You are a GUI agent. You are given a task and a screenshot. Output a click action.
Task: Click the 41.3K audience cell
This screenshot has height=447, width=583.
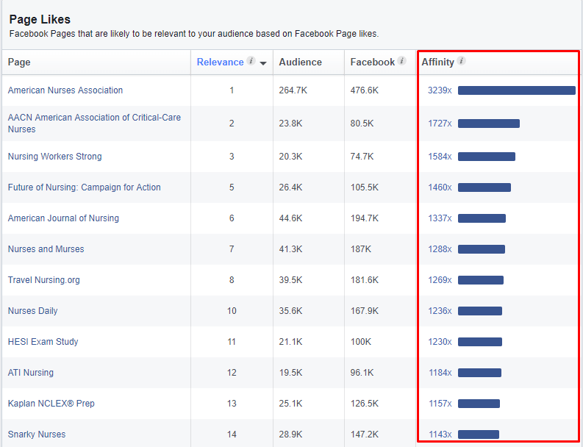pos(290,248)
